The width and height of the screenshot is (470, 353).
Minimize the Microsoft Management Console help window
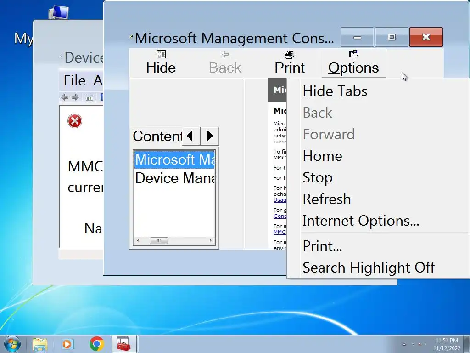(357, 37)
